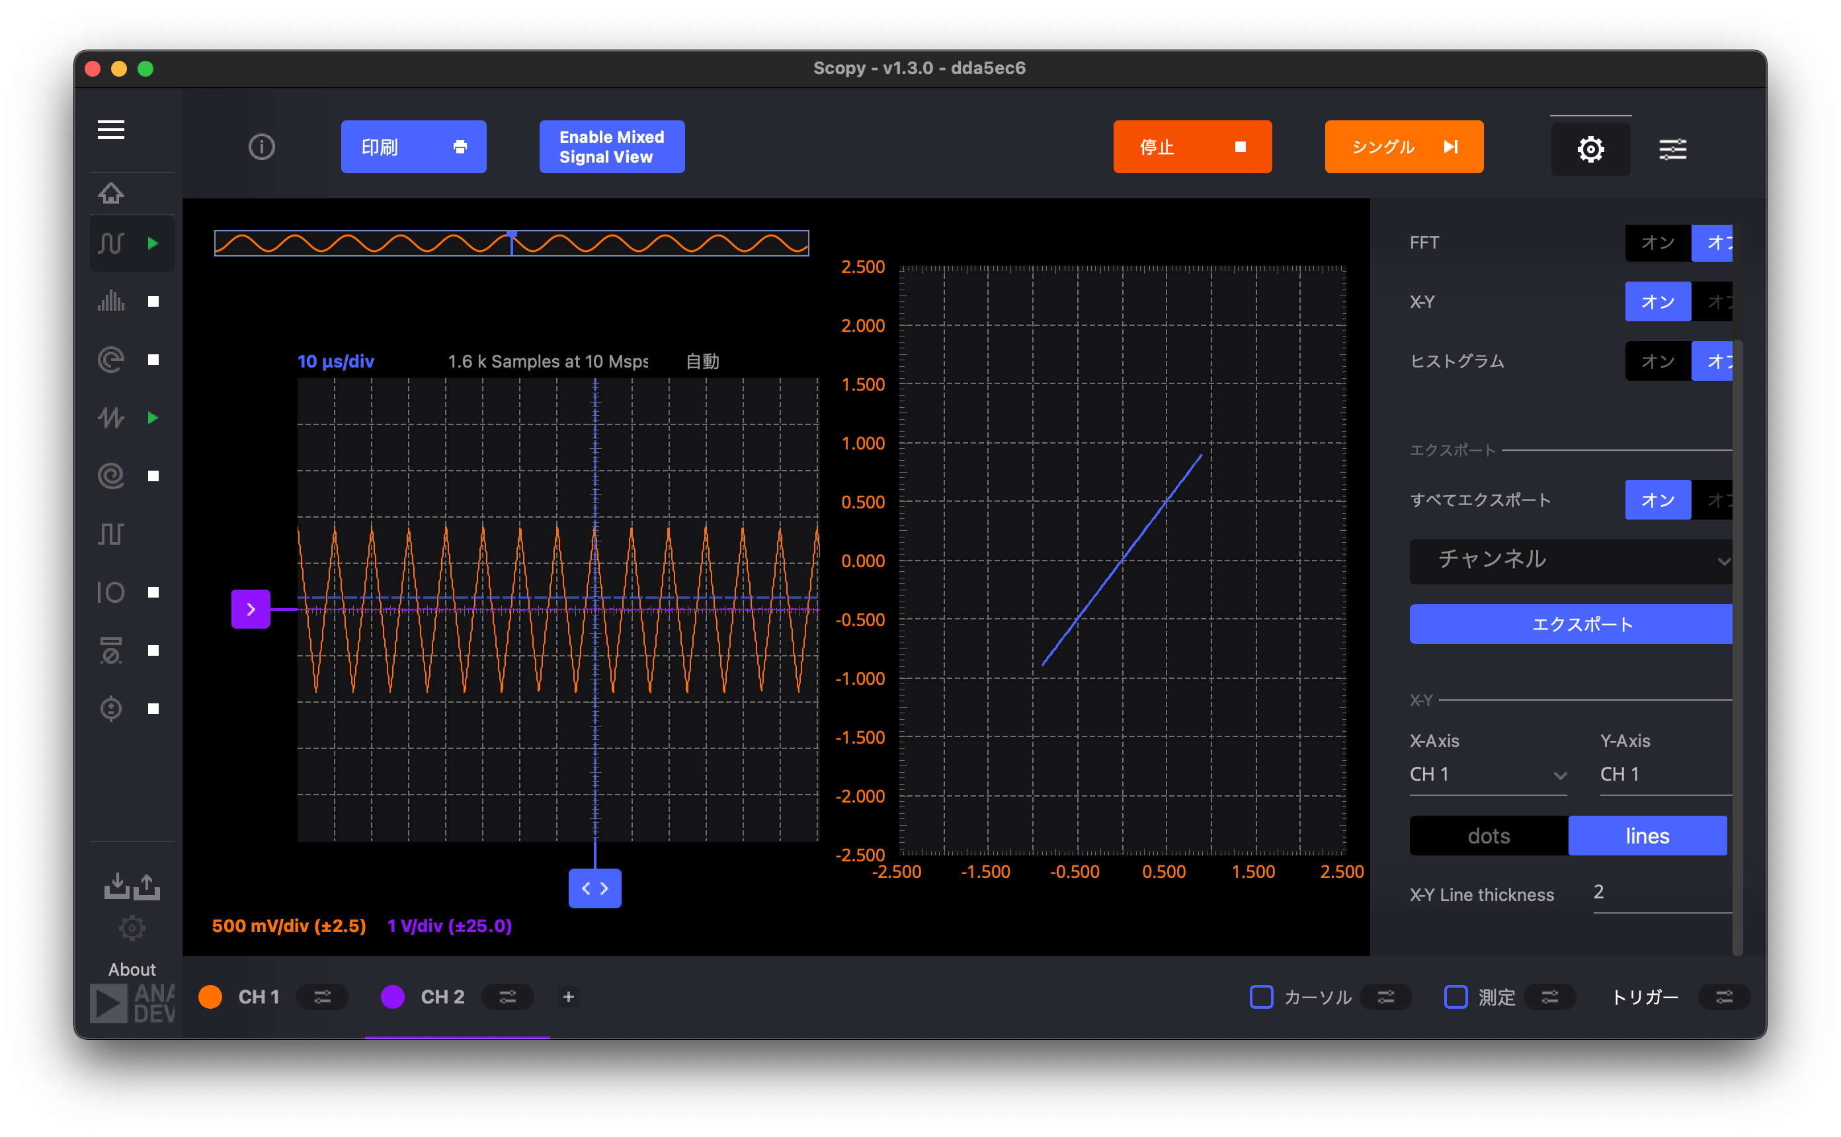
Task: Click the blue エクスポート button
Action: pyautogui.click(x=1571, y=623)
